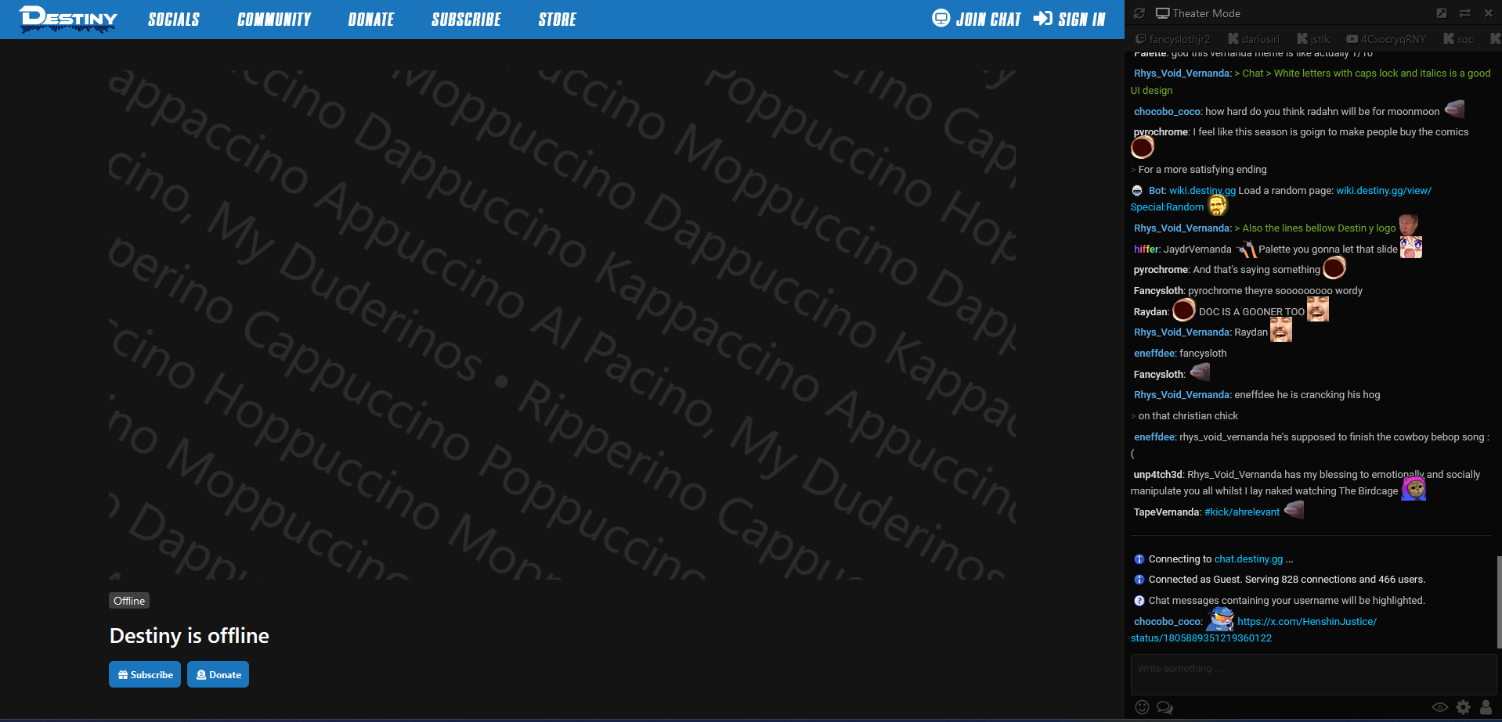Click the emote after Fancysloth's empty message
1502x722 pixels.
click(x=1200, y=372)
